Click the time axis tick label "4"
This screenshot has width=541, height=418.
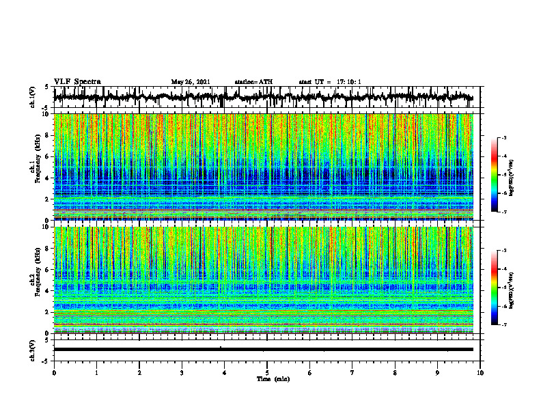pos(225,373)
